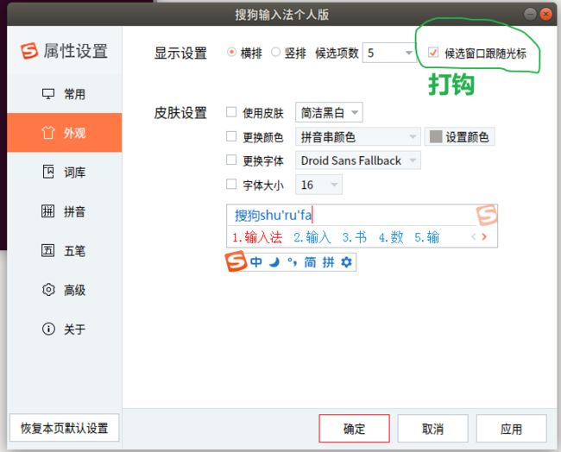Click the 设置颜色 button
The width and height of the screenshot is (561, 452).
point(460,136)
